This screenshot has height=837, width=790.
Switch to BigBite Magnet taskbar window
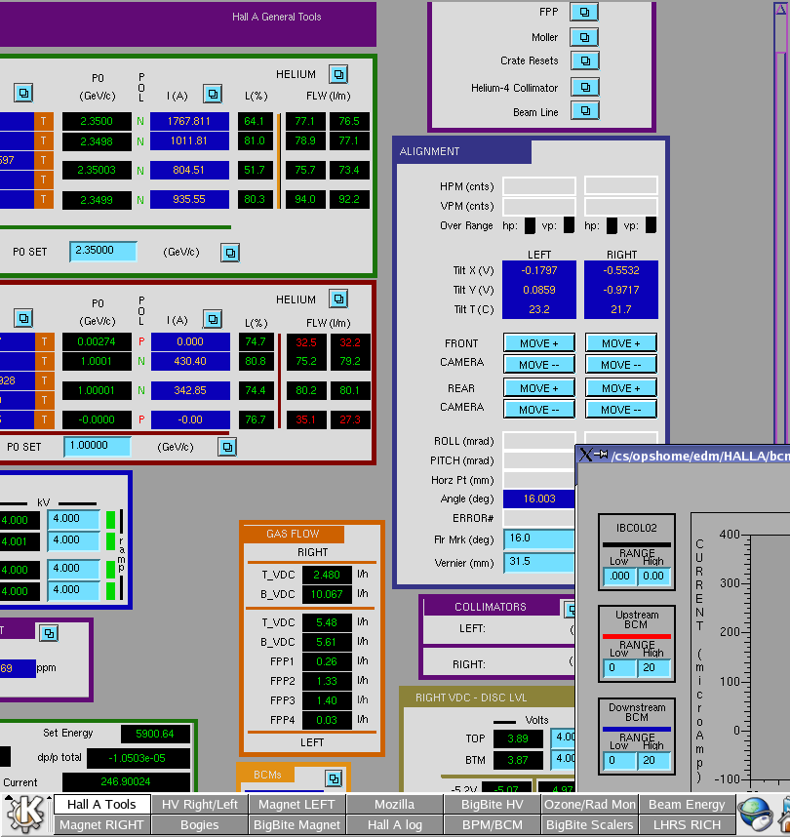coord(296,824)
